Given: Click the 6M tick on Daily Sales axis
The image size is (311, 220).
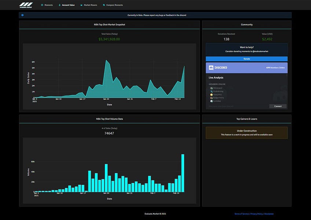Looking at the screenshot, I should (x=33, y=62).
